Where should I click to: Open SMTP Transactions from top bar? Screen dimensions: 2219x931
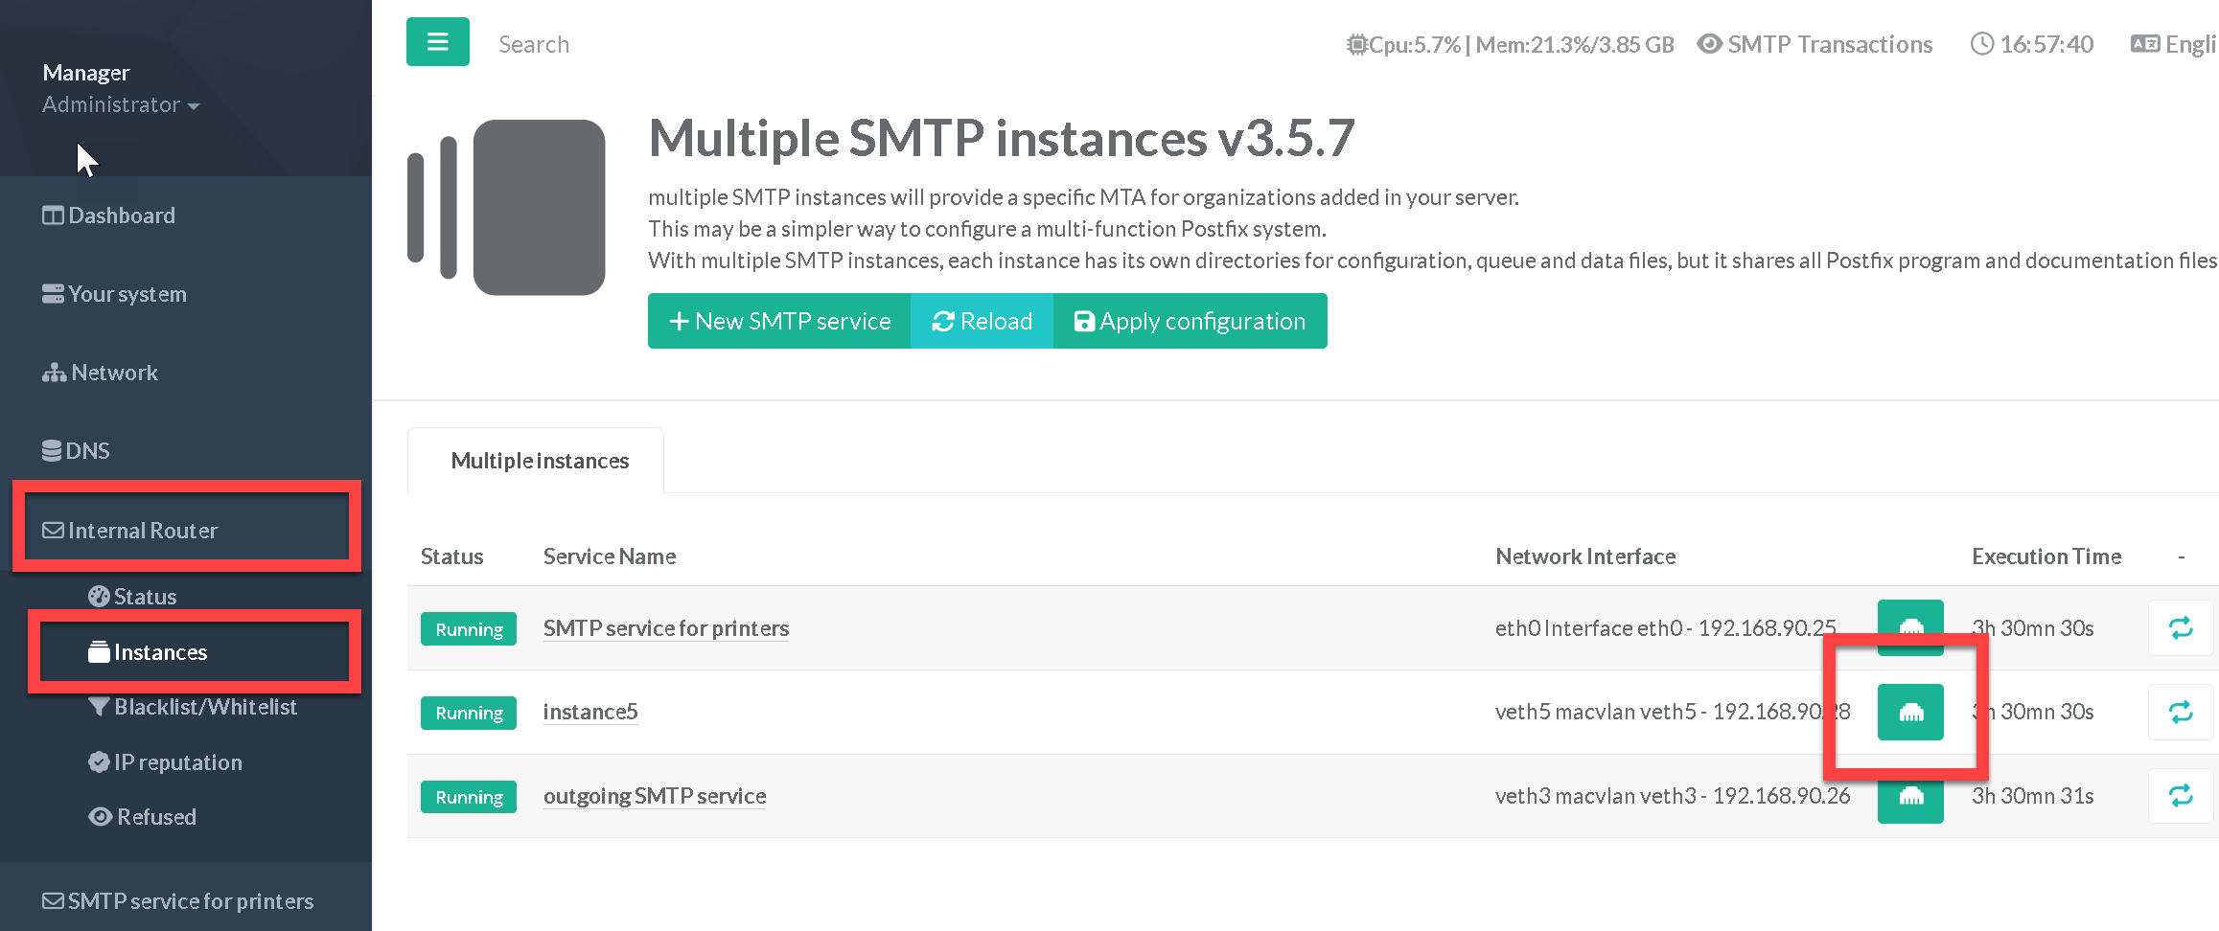pyautogui.click(x=1814, y=45)
